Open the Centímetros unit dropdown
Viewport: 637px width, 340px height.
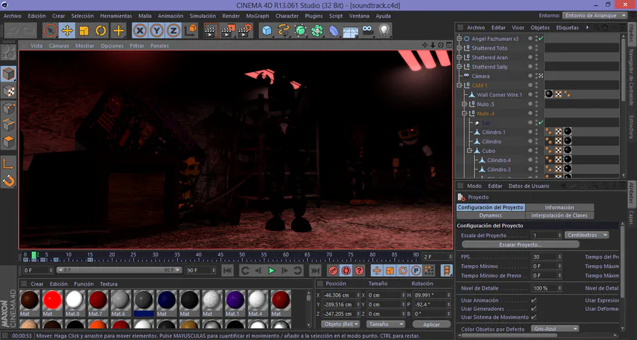pos(587,235)
